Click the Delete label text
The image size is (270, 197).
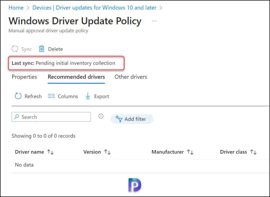point(55,49)
